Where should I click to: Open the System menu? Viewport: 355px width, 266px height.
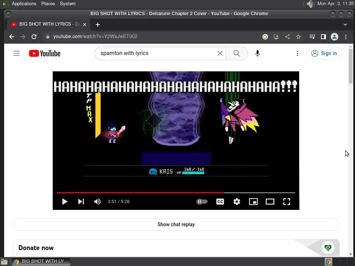pos(68,3)
